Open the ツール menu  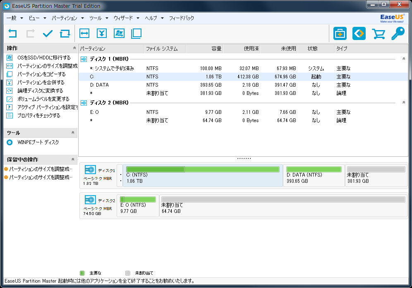point(98,18)
